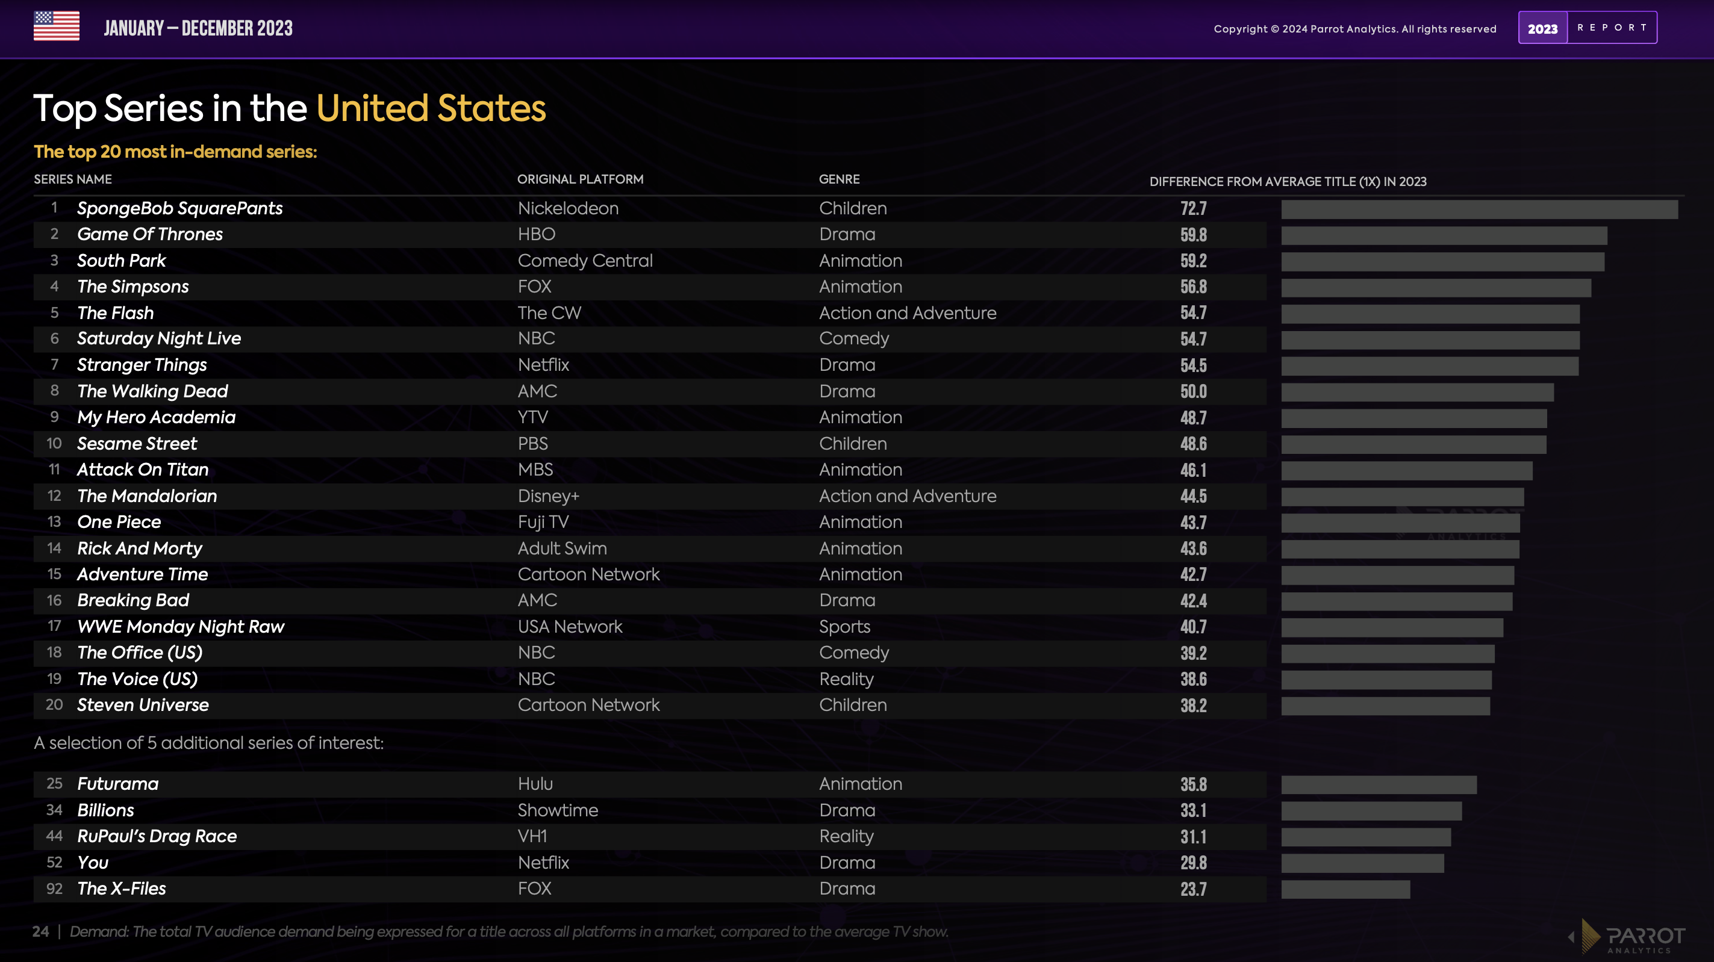Viewport: 1714px width, 962px height.
Task: Click the Nickelodeon platform cell
Action: pos(569,208)
